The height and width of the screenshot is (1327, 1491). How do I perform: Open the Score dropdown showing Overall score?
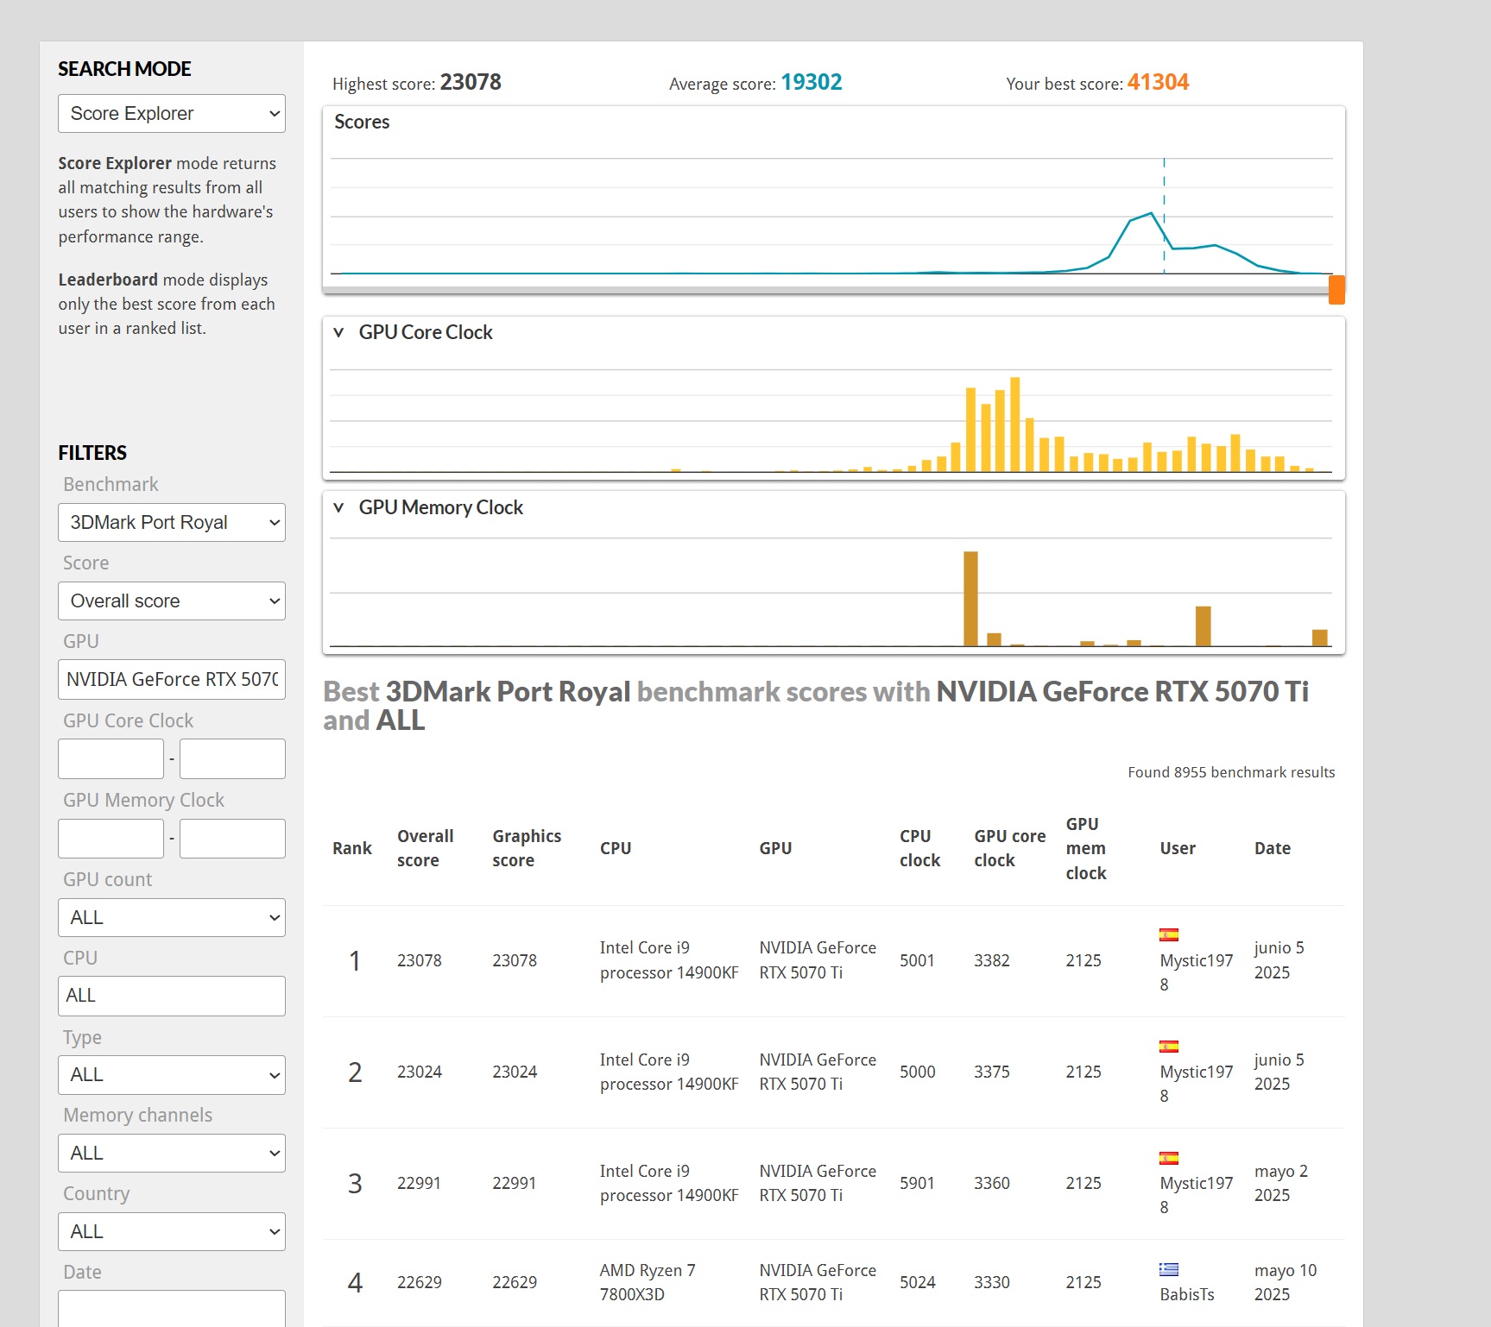(171, 601)
